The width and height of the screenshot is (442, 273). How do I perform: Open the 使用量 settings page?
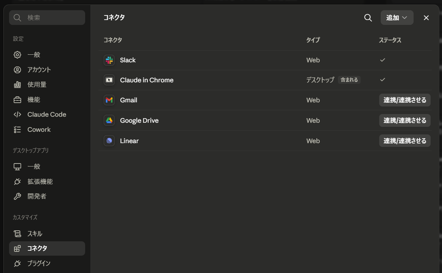pos(47,85)
